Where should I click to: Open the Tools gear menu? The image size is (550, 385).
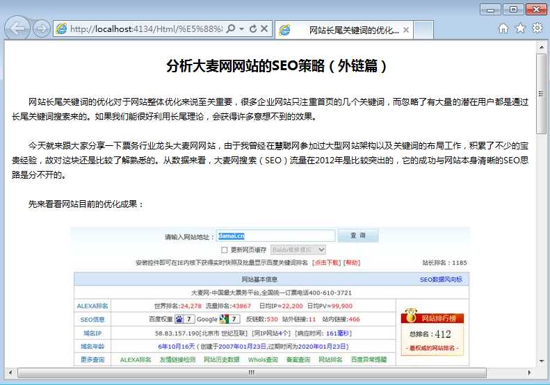537,28
